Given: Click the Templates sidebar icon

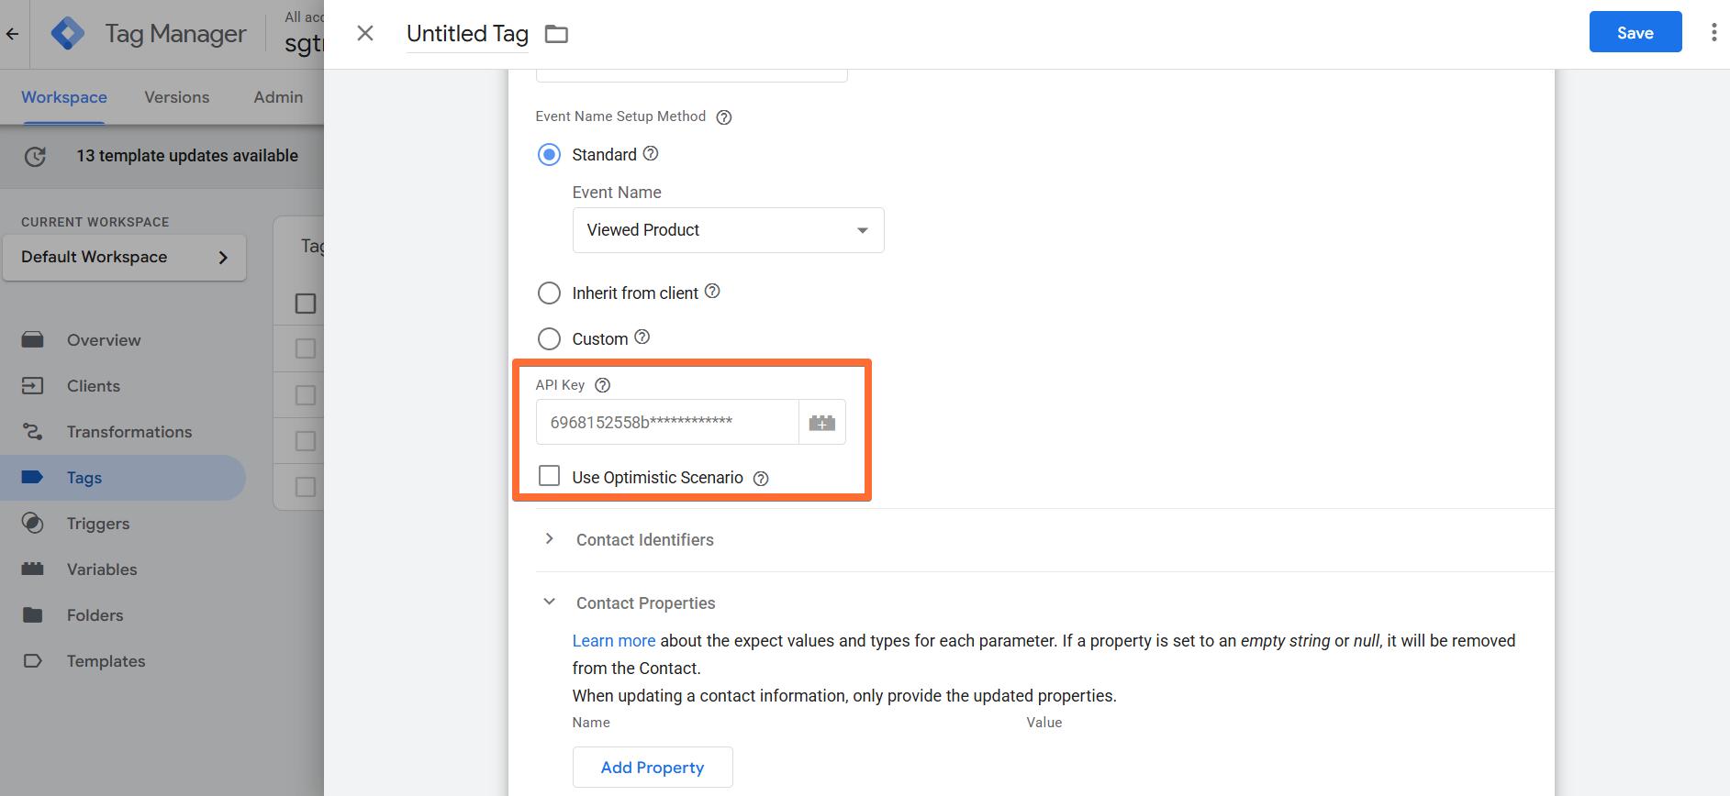Looking at the screenshot, I should (x=32, y=661).
